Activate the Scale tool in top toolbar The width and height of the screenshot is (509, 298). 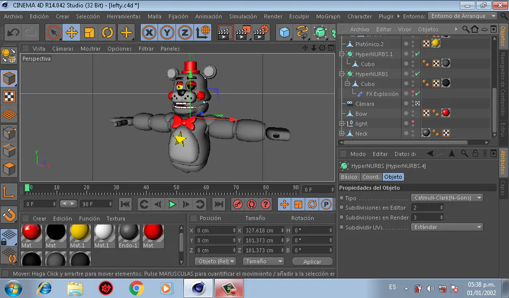pos(89,32)
